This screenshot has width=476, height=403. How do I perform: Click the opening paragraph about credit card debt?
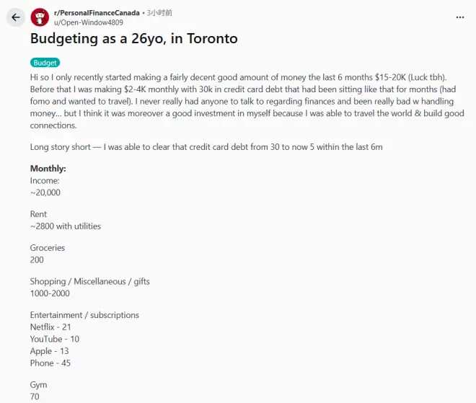[247, 102]
